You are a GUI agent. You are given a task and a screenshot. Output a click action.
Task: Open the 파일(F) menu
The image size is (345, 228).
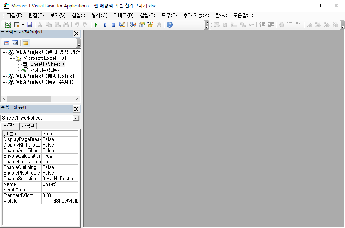[x=15, y=15]
